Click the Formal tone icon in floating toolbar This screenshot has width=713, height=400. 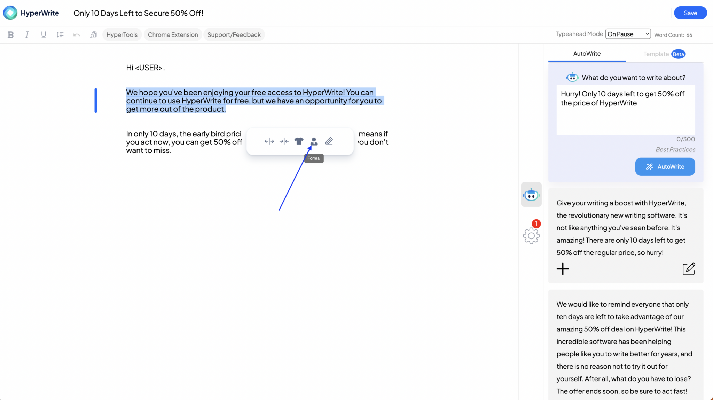313,141
